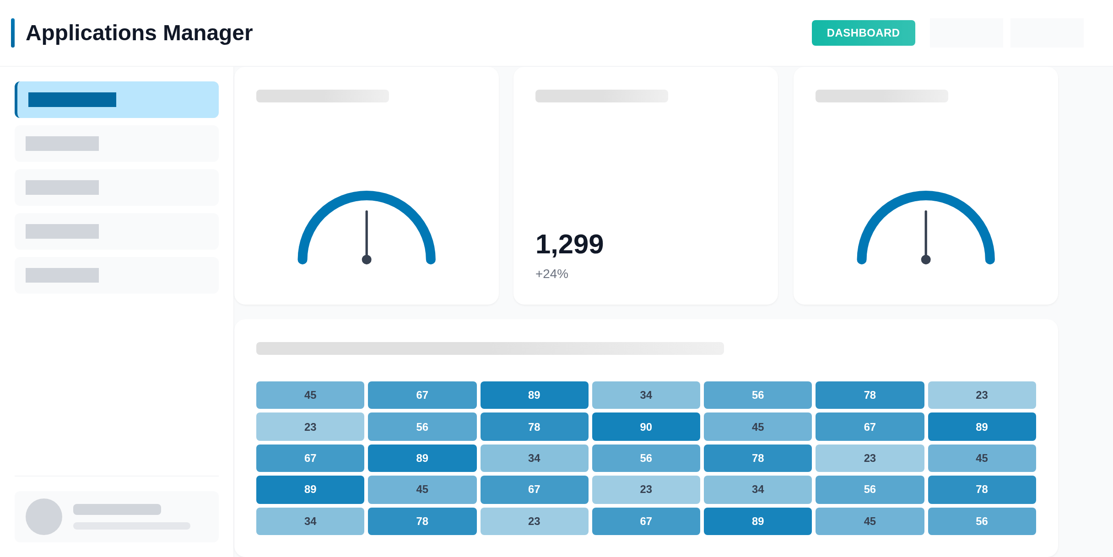Open the last sidebar menu item
1113x557 pixels.
(117, 275)
